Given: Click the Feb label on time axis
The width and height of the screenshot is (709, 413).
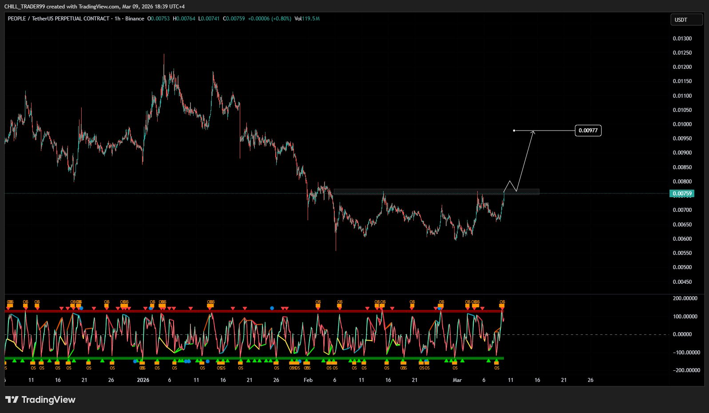Looking at the screenshot, I should click(308, 380).
